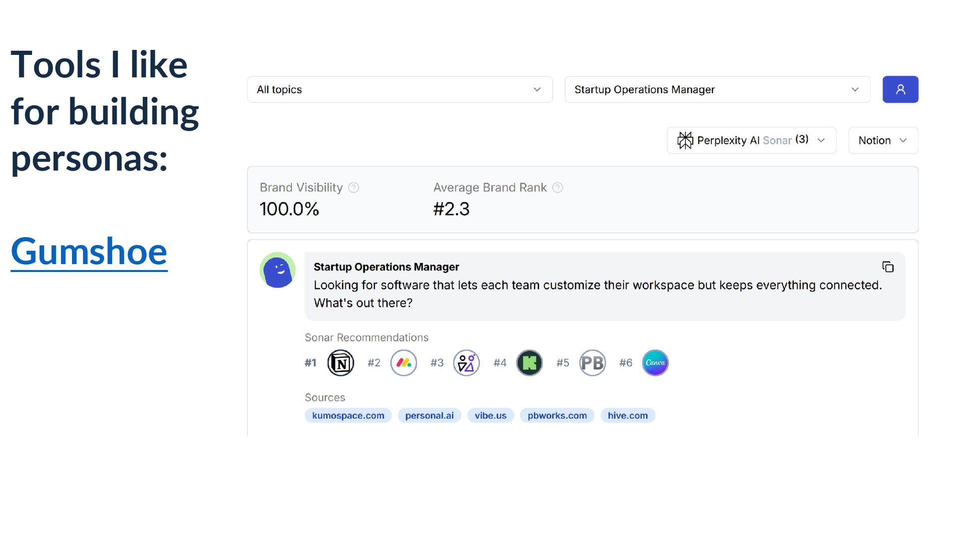Click the Average Brand Rank help icon
This screenshot has height=539, width=959.
click(557, 188)
